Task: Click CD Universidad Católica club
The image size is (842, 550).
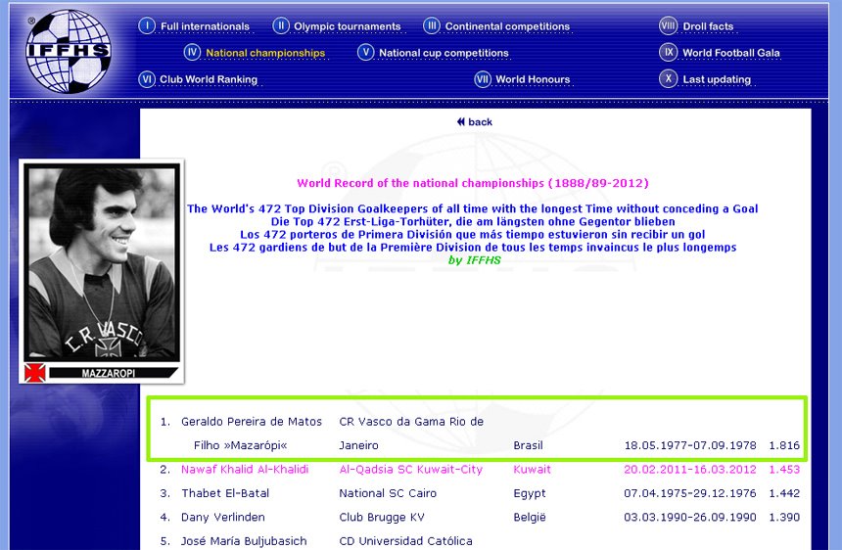Action: click(x=405, y=541)
